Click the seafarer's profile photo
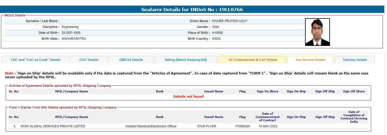 (317, 32)
